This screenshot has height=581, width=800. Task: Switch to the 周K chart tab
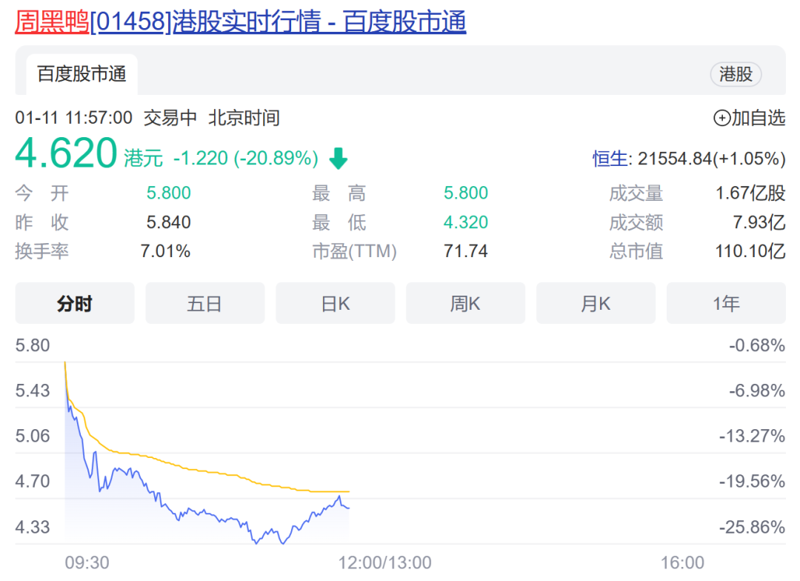click(x=465, y=303)
